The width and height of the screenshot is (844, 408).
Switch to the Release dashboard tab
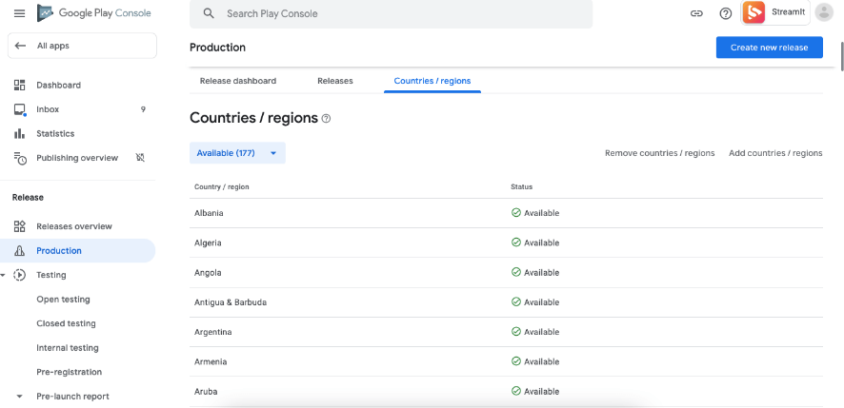238,81
